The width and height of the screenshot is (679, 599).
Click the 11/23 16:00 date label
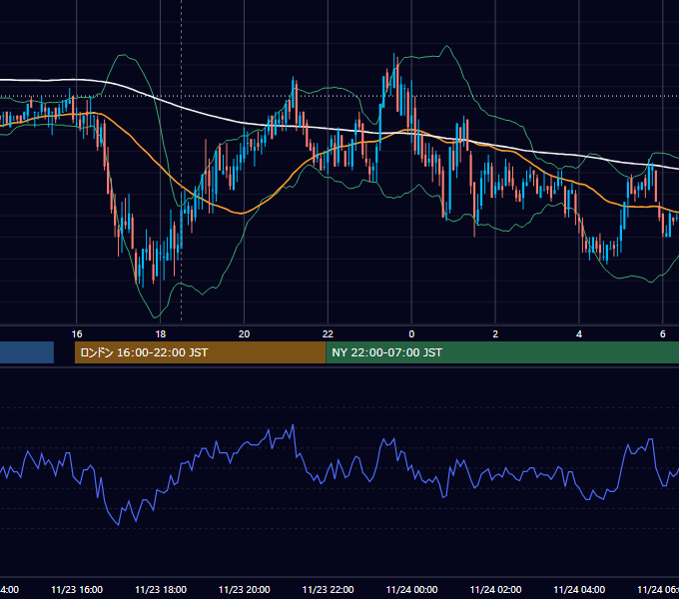77,589
